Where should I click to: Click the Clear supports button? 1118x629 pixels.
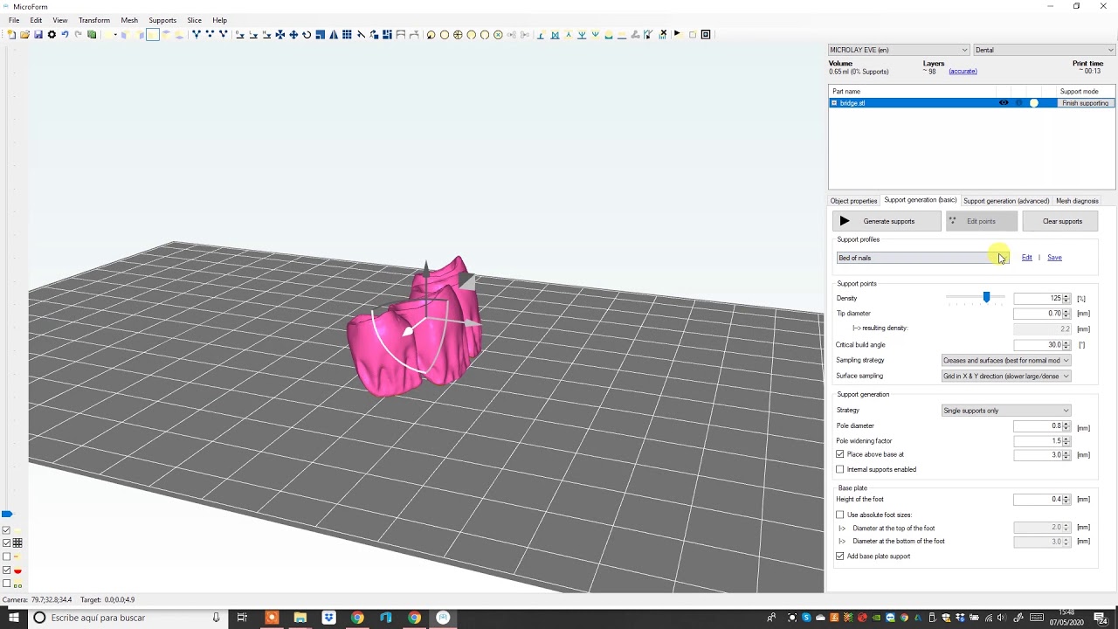tap(1062, 221)
